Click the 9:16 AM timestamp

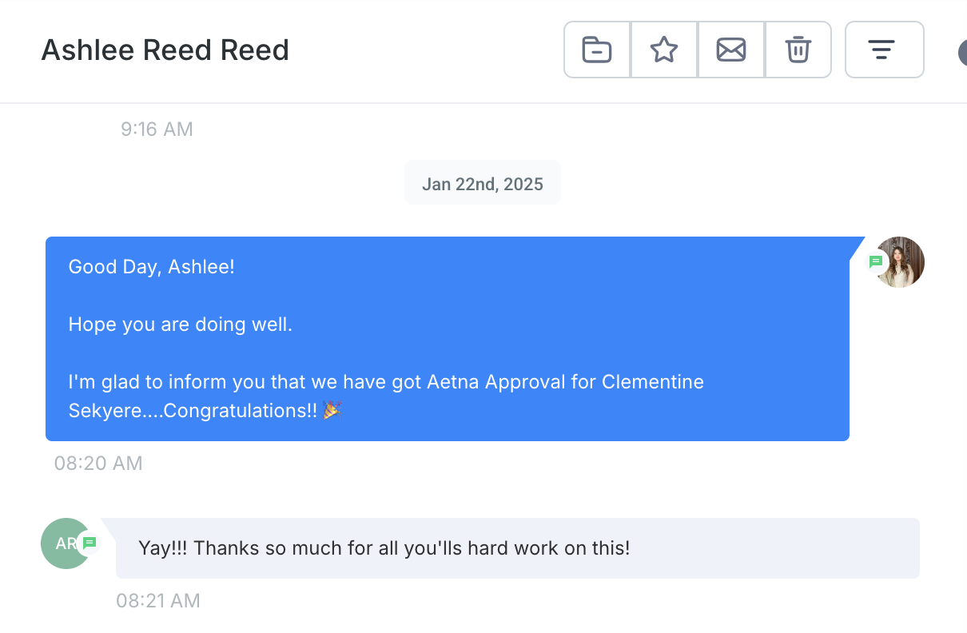tap(157, 129)
